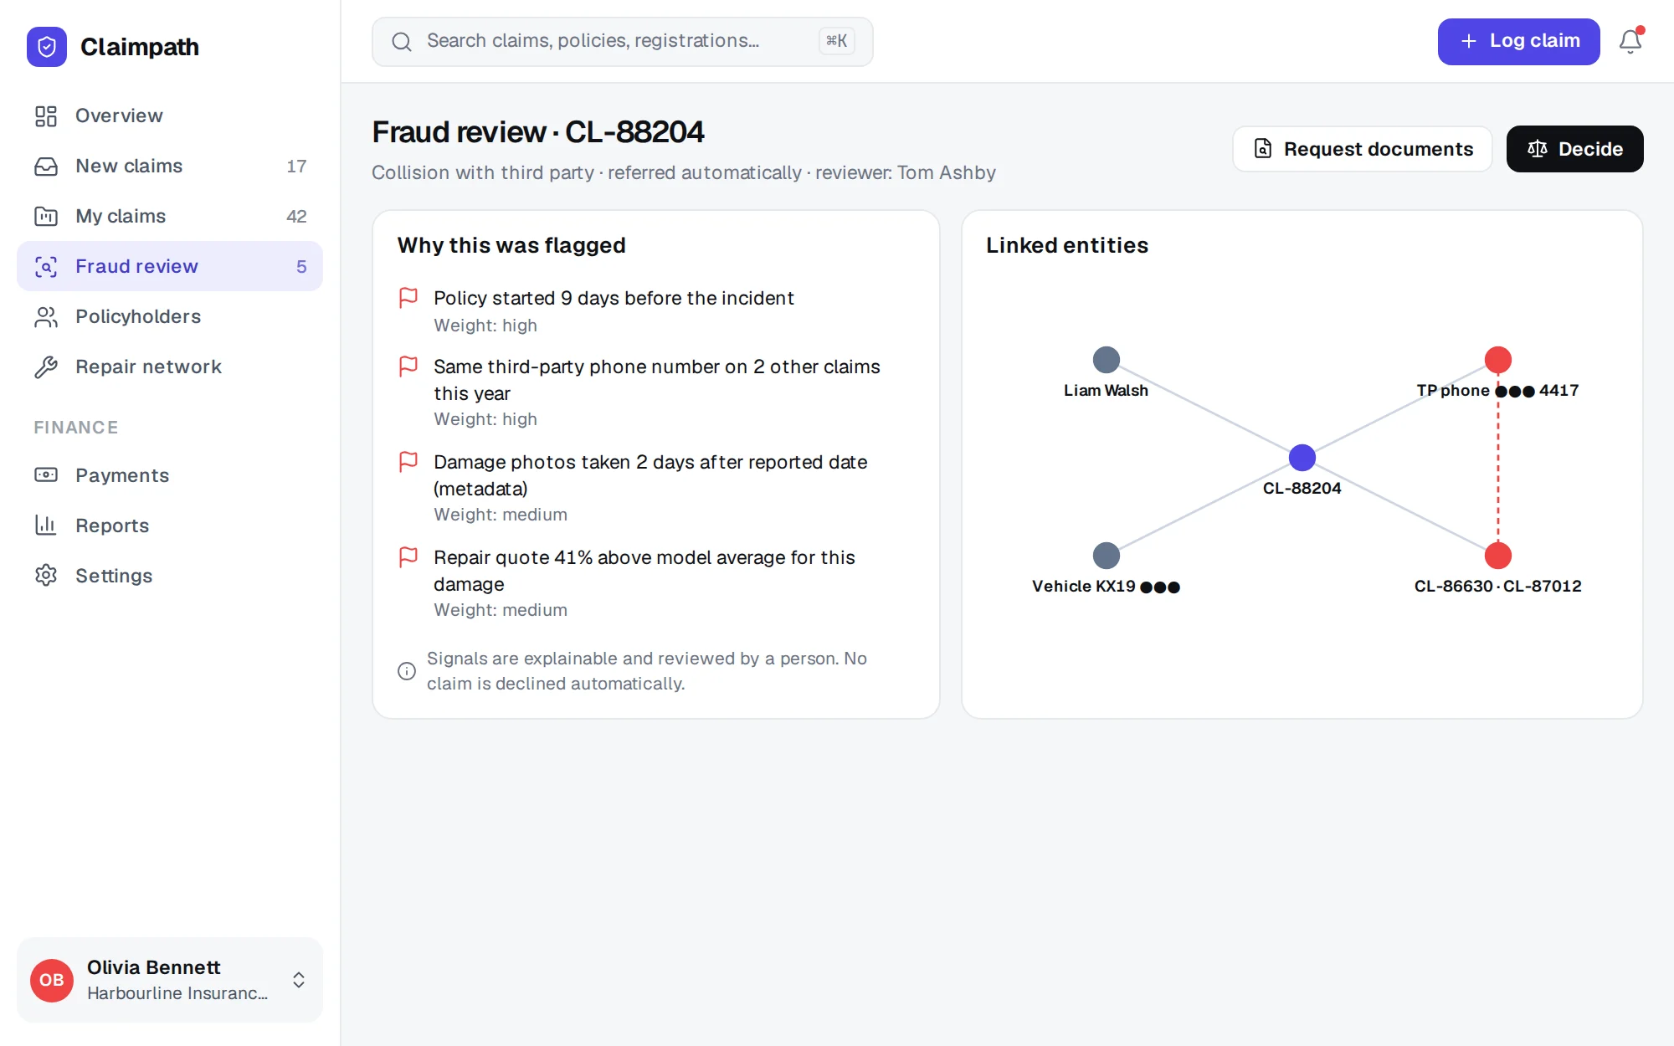This screenshot has width=1674, height=1046.
Task: Select Policyholders menu item
Action: pos(170,316)
